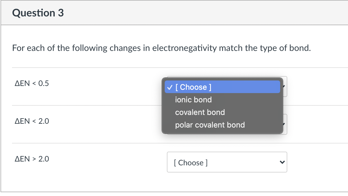Click the ΔEN < 0.5 row label
Image resolution: width=348 pixels, height=196 pixels.
coord(31,83)
